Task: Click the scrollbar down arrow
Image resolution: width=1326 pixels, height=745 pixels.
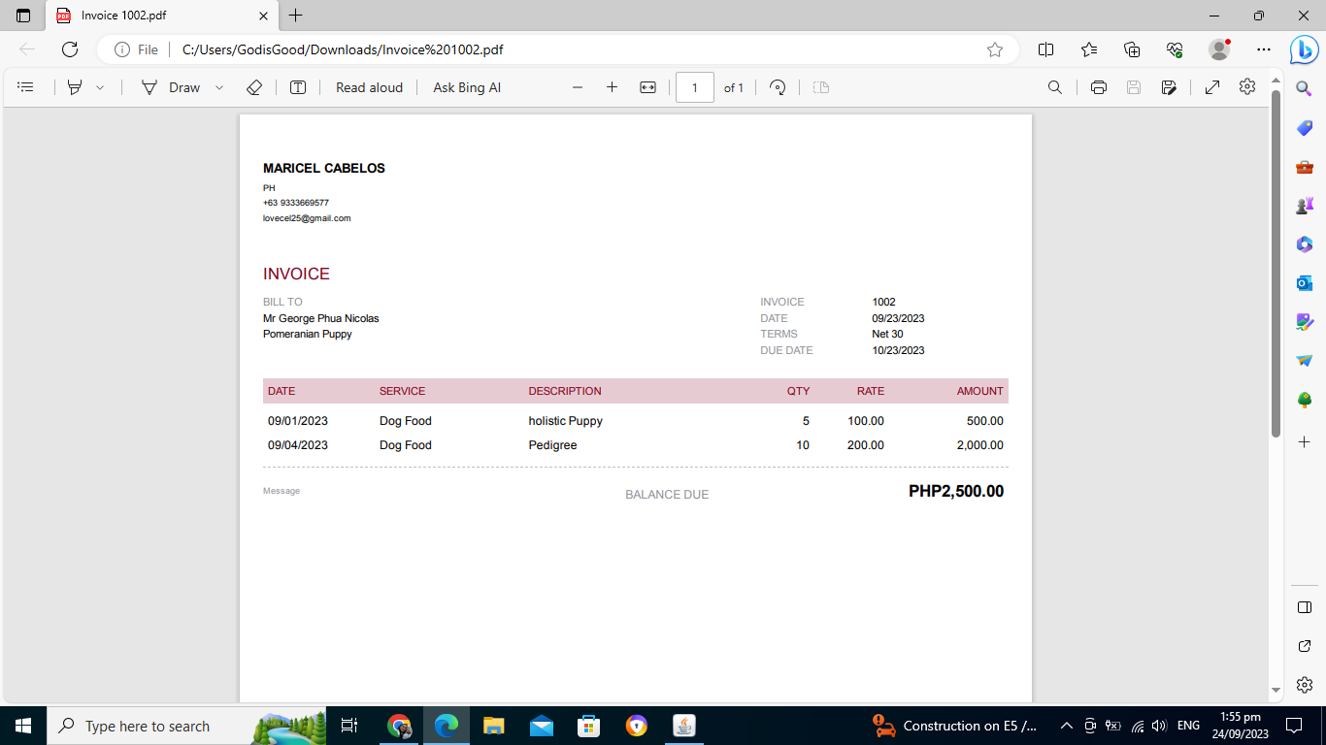Action: coord(1276,691)
